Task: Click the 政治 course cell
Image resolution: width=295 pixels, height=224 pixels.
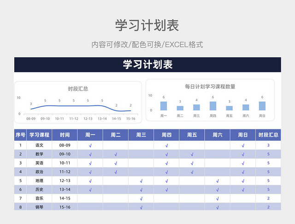Action: pos(39,172)
